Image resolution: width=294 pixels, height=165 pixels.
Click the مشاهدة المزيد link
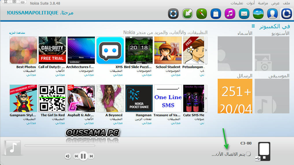[x=17, y=33]
